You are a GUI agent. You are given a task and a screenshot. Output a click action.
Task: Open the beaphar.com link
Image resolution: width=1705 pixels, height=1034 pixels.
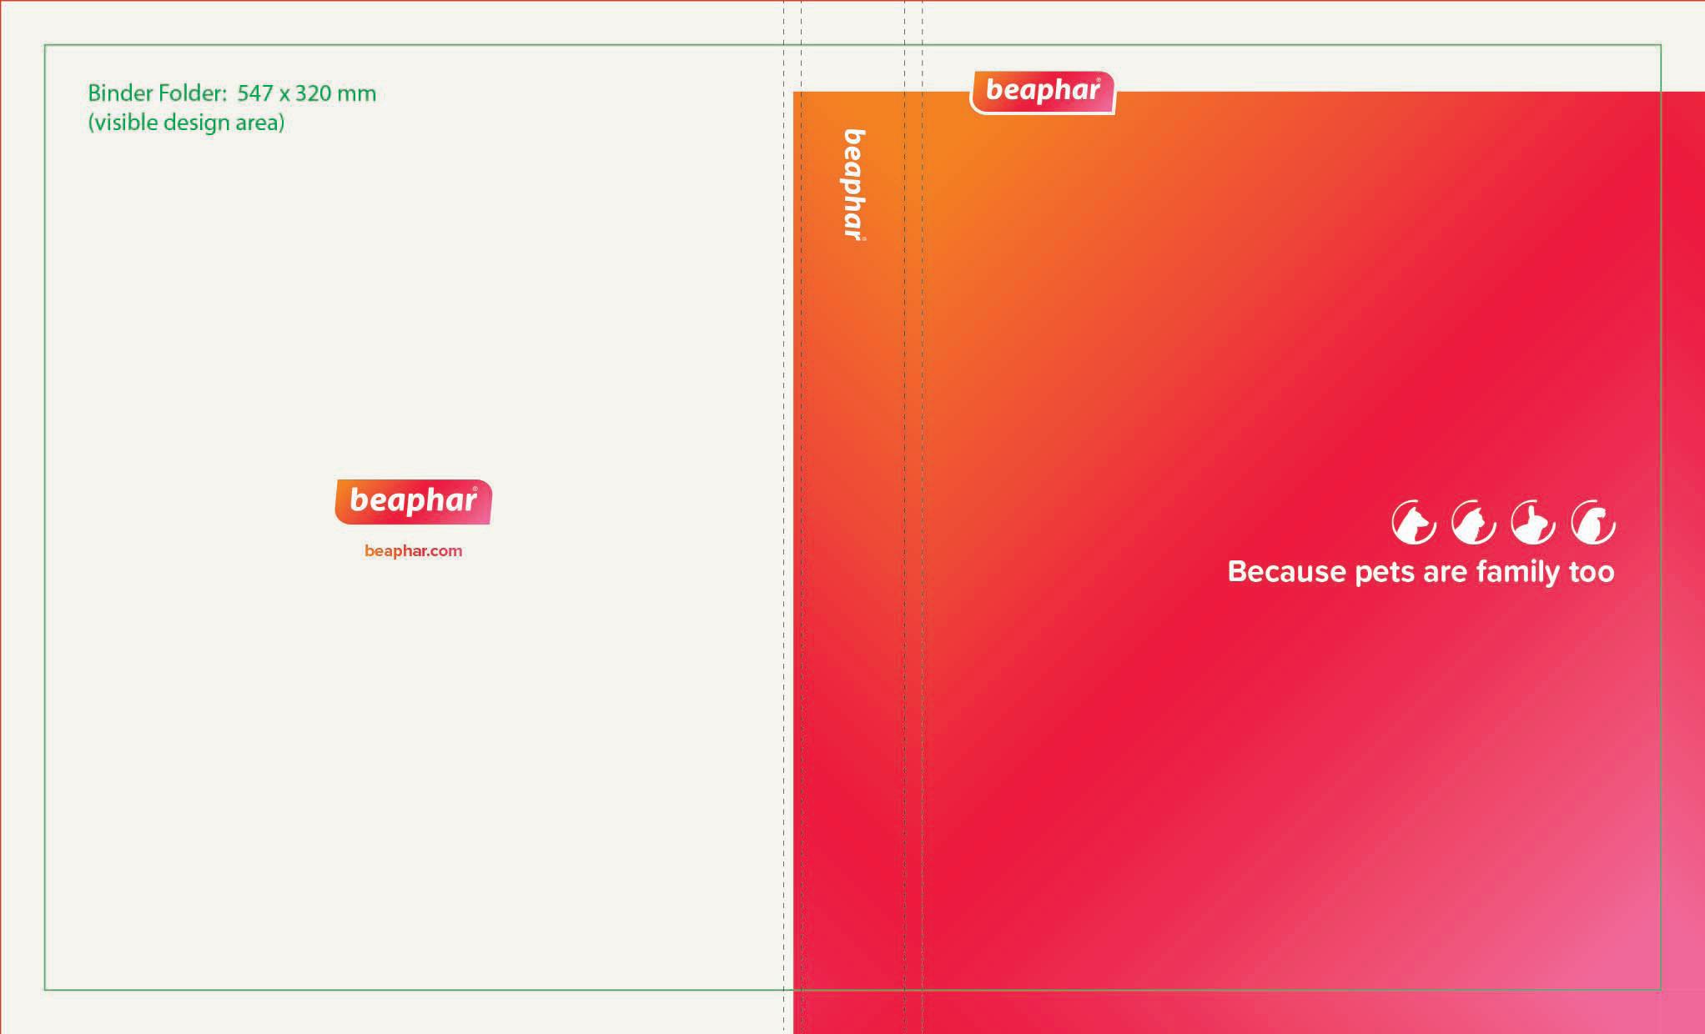tap(413, 551)
